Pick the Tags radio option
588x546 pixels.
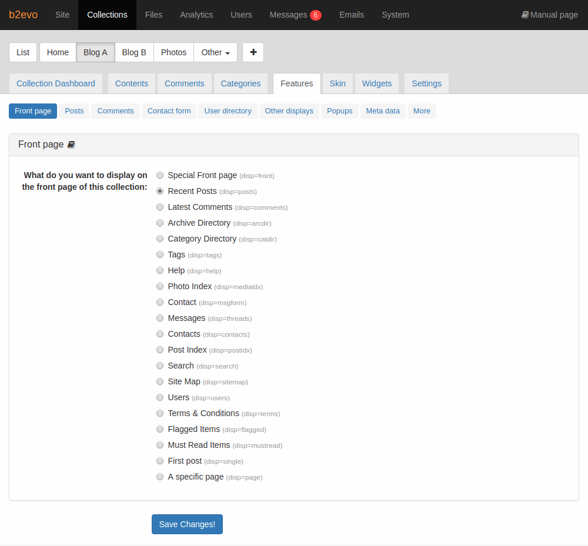pos(160,254)
